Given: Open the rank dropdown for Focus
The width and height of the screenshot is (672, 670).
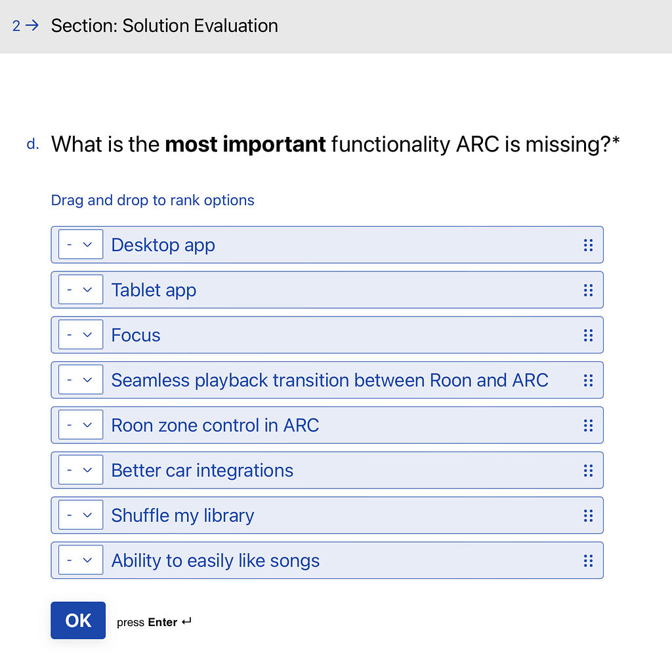Looking at the screenshot, I should 80,334.
